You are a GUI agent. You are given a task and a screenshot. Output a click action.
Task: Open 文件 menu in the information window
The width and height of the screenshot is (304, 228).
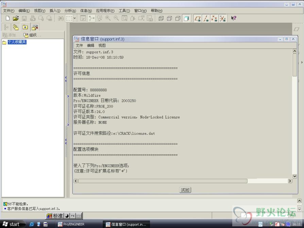pyautogui.click(x=79, y=45)
